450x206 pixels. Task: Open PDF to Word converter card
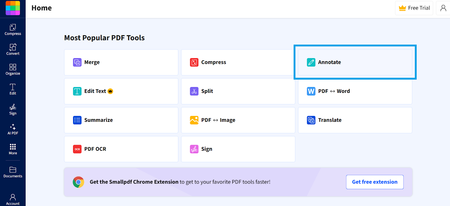coord(355,91)
